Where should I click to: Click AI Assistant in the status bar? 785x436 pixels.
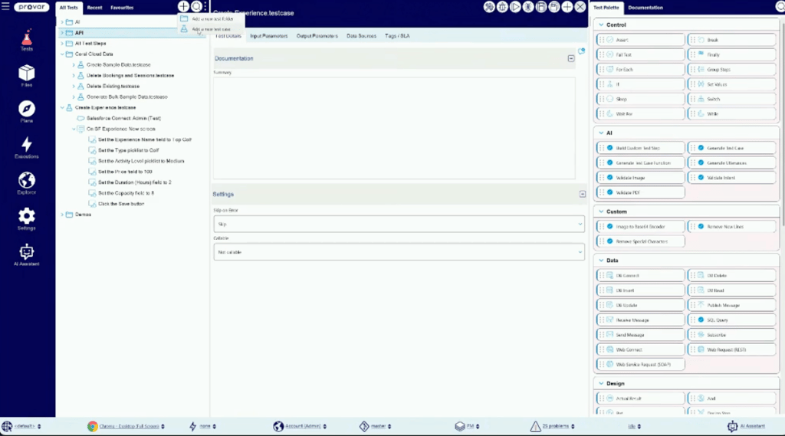click(x=747, y=426)
